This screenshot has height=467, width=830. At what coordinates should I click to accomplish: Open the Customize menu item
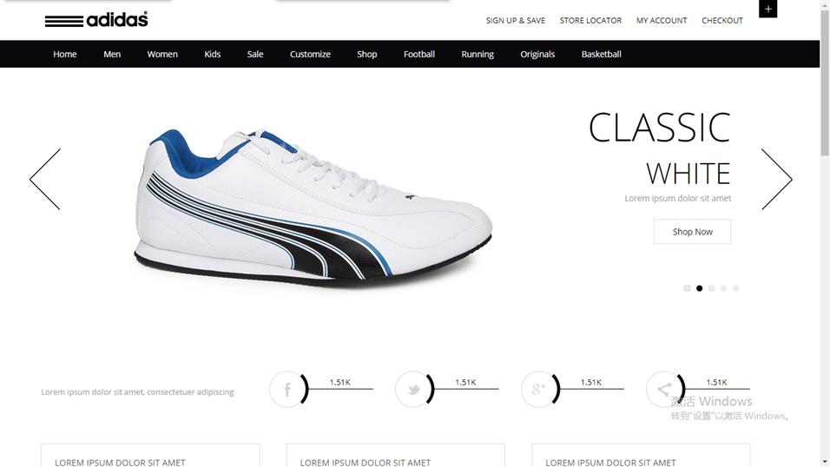click(x=310, y=54)
